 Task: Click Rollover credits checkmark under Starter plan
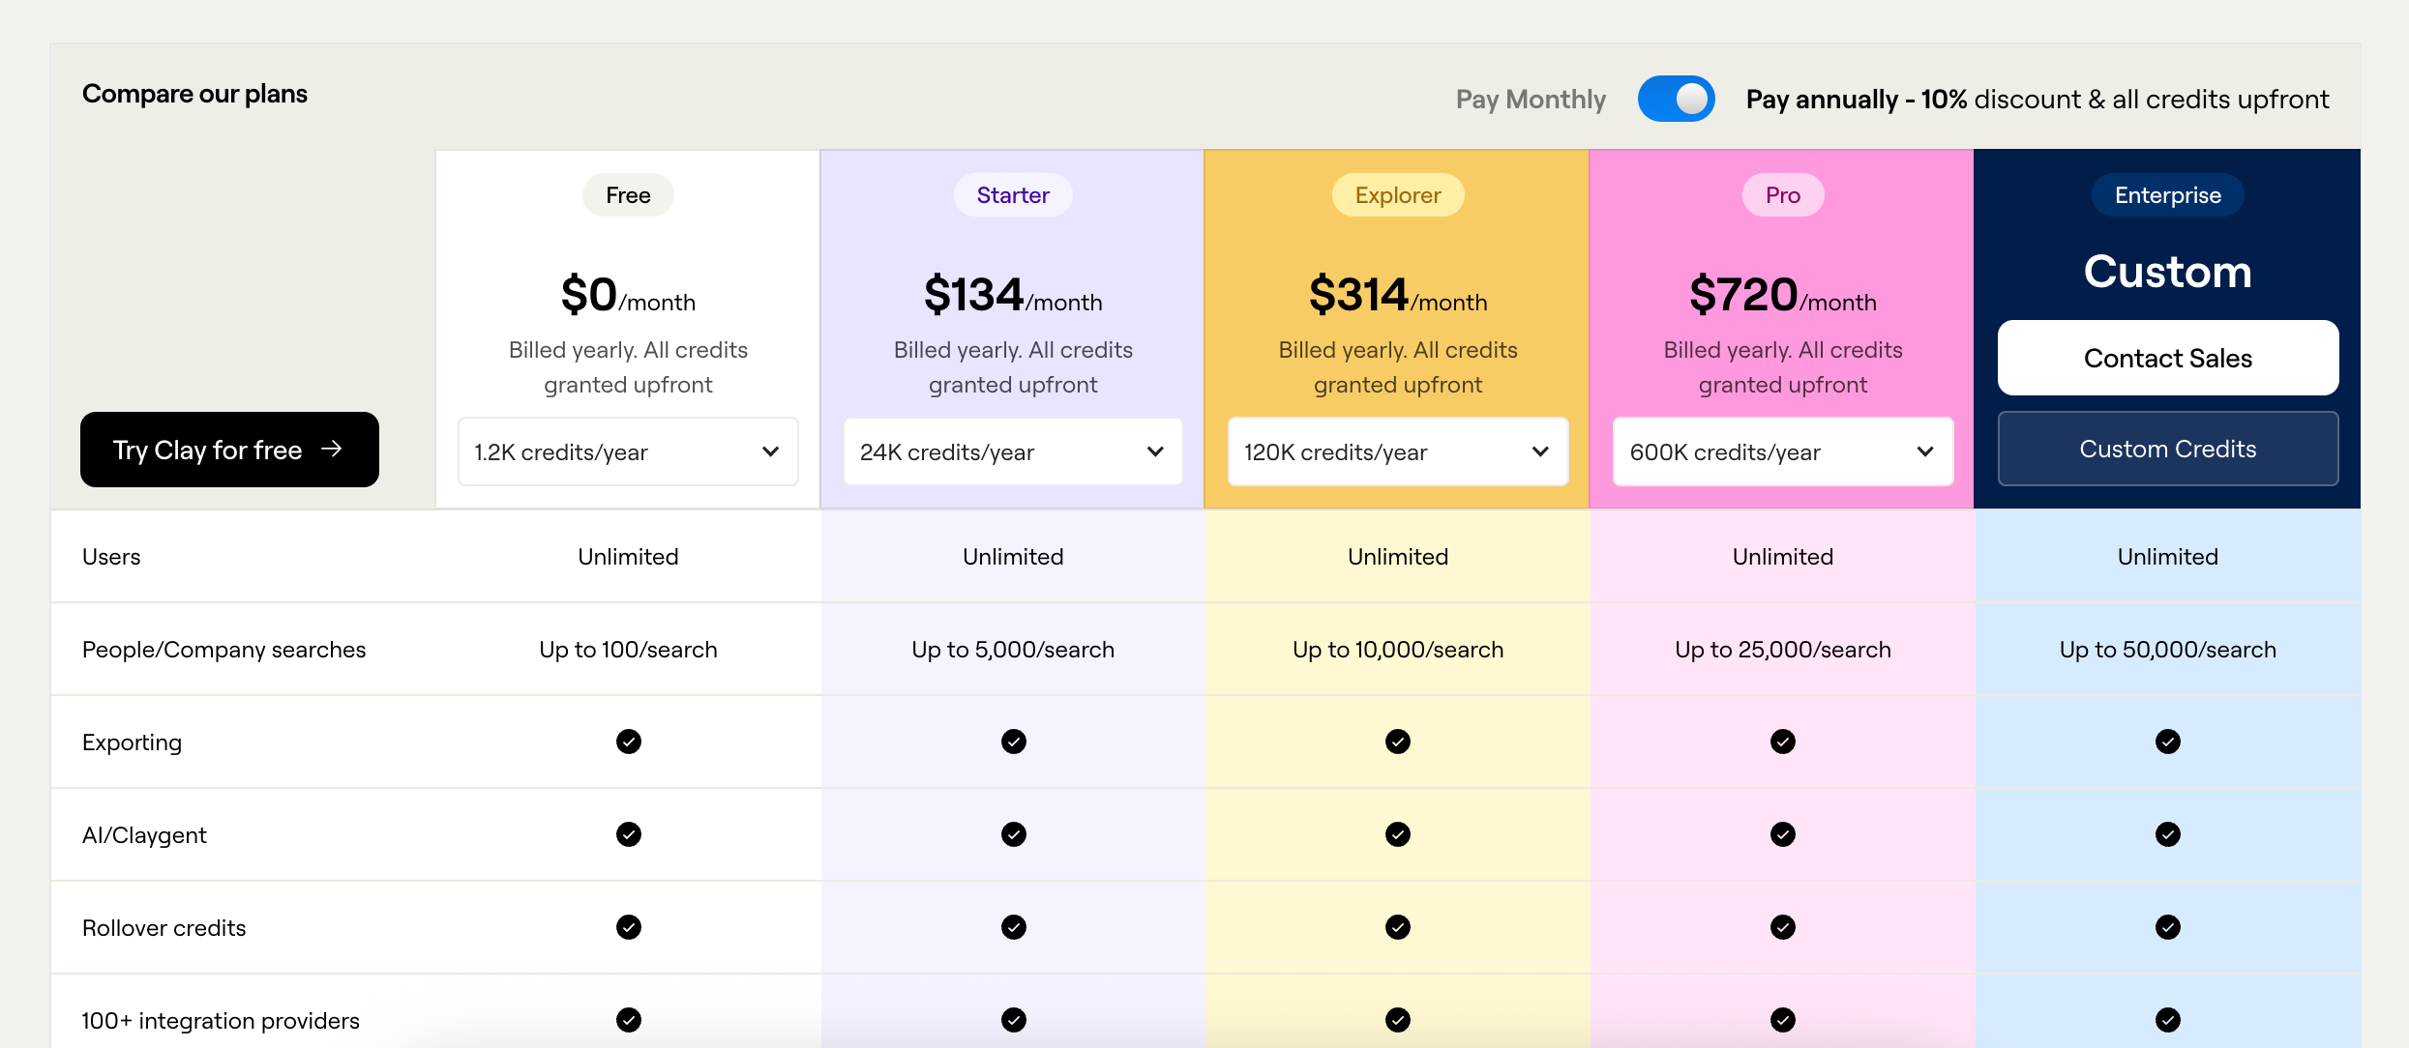pos(1014,927)
